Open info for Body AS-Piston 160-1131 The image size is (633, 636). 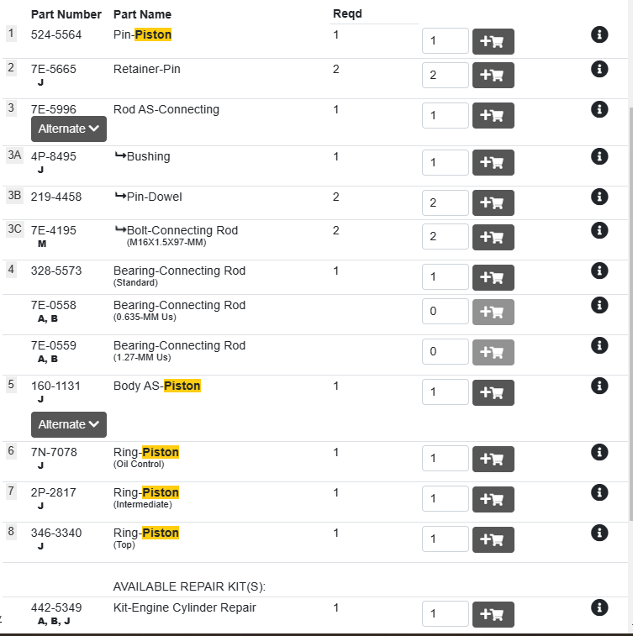(599, 386)
